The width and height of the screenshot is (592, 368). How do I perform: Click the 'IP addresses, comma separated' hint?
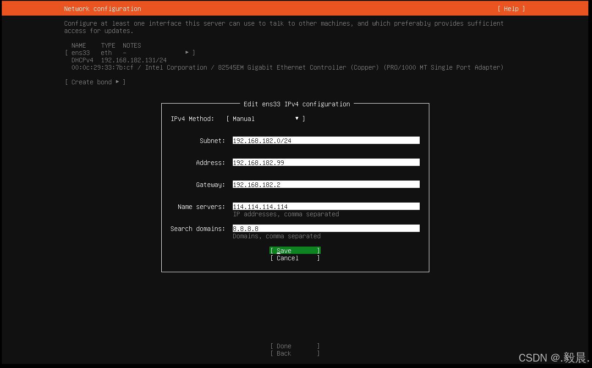tap(286, 214)
